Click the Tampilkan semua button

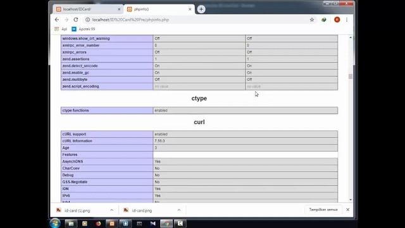coord(323,210)
